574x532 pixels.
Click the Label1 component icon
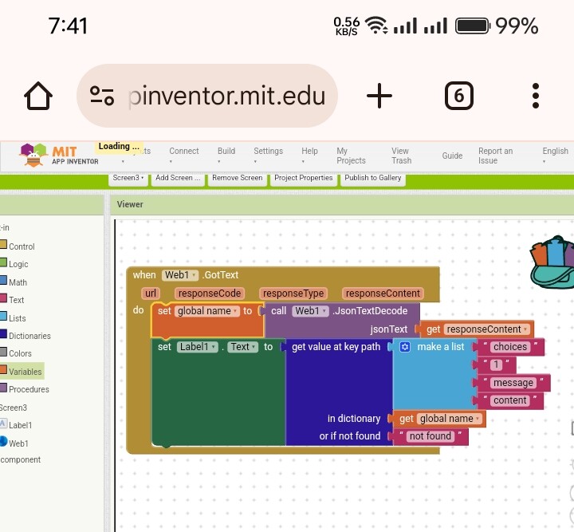point(3,424)
